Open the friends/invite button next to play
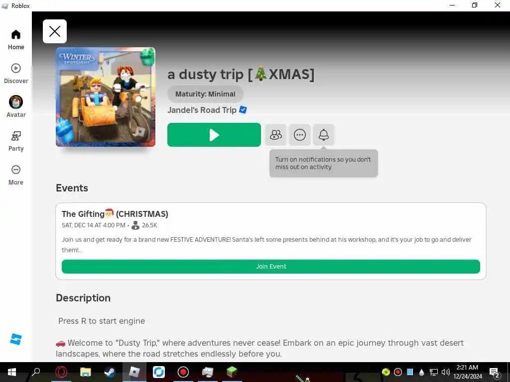 pos(276,135)
